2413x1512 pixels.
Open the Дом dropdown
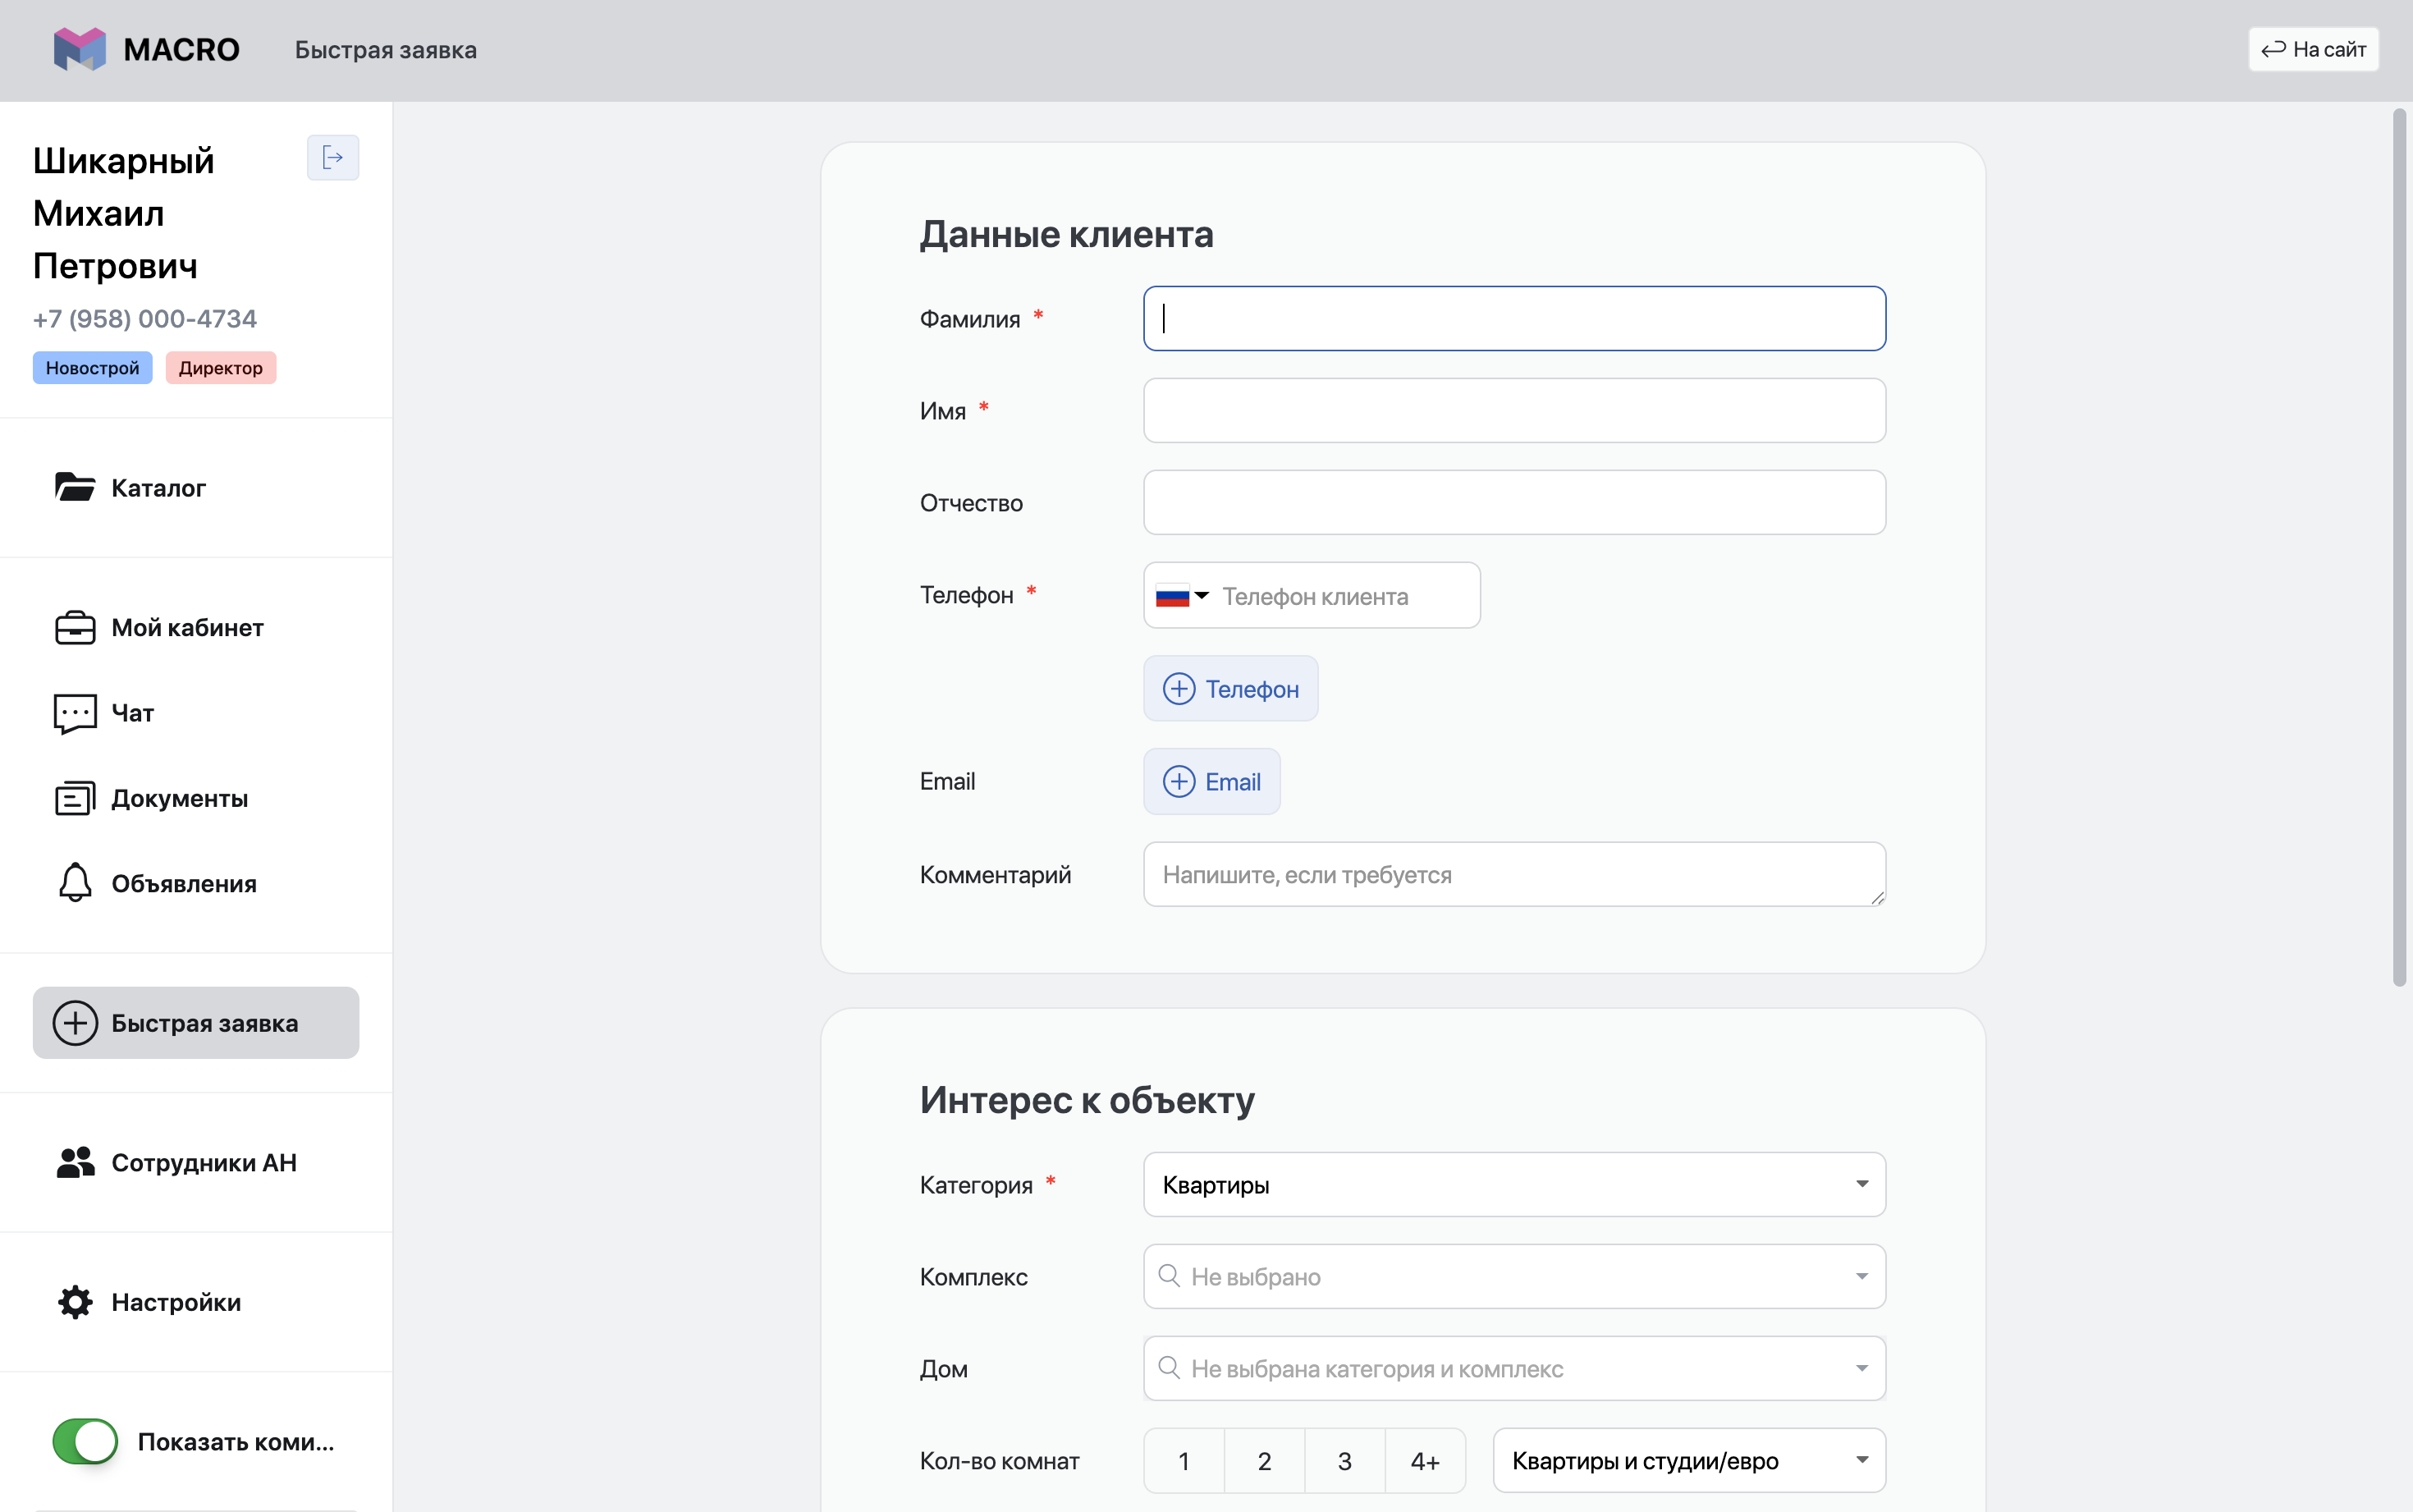(1514, 1369)
